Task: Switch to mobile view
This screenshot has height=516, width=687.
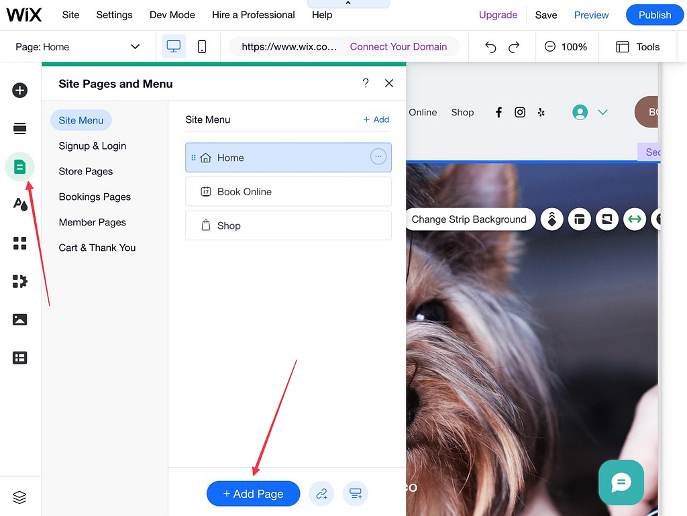Action: (202, 46)
